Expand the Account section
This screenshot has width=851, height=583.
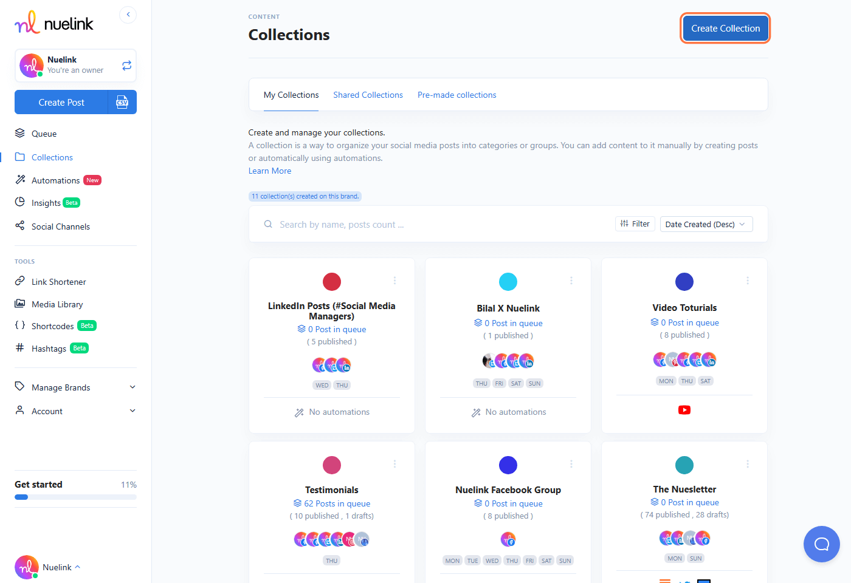point(133,411)
